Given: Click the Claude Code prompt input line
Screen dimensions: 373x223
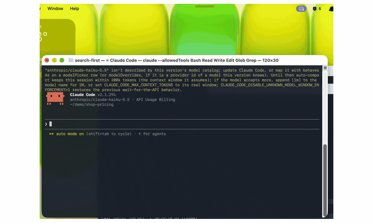Looking at the screenshot, I should click(x=182, y=124).
